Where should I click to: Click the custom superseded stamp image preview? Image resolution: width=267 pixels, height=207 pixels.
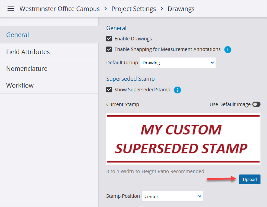point(183,139)
